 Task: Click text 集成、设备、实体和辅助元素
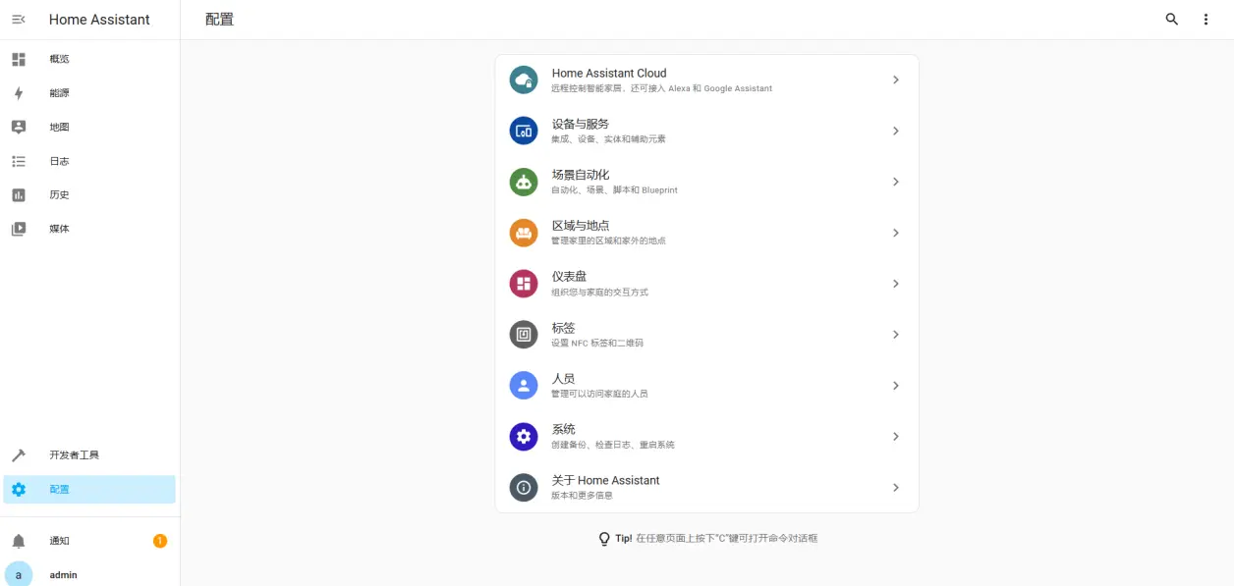609,139
